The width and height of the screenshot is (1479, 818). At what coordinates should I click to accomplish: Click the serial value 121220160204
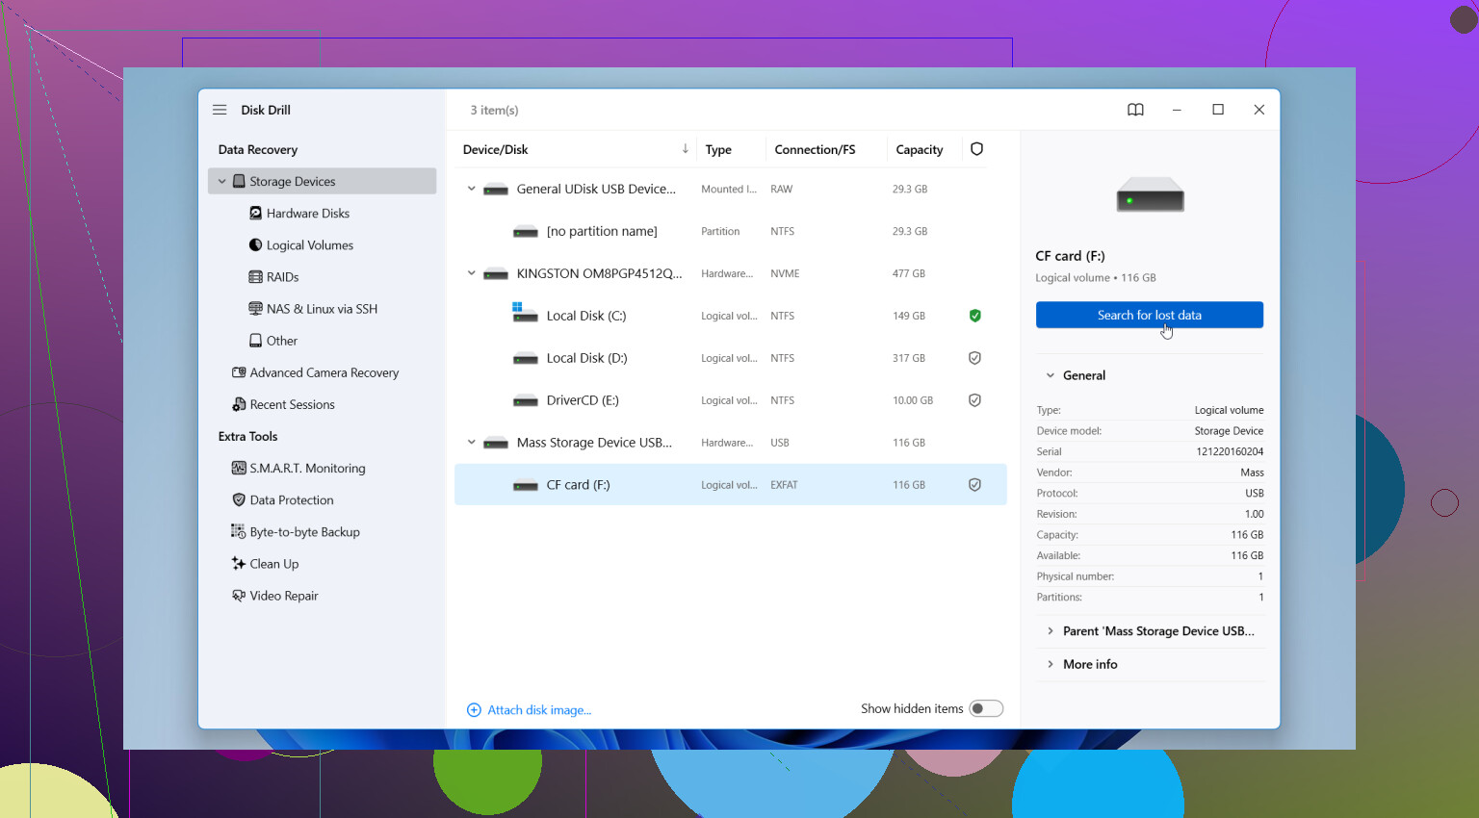click(x=1230, y=451)
